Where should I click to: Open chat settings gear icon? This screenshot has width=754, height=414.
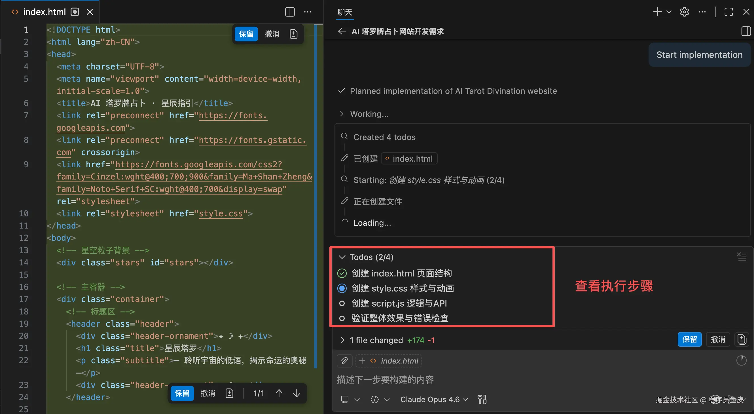[684, 12]
